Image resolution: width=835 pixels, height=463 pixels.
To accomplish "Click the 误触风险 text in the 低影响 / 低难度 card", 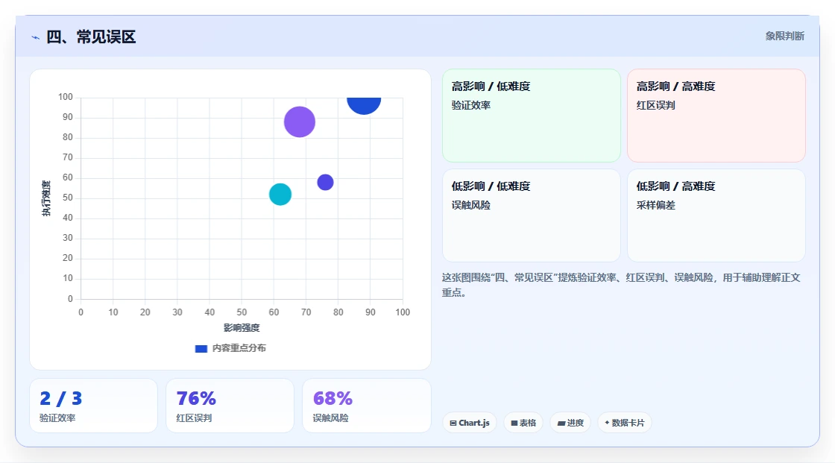I will (471, 205).
